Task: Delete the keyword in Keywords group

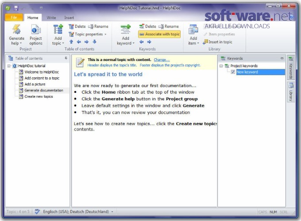Action: (147, 27)
